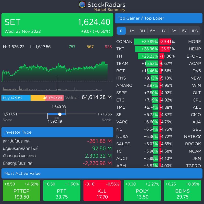Select the 6M period tab

coord(153,31)
